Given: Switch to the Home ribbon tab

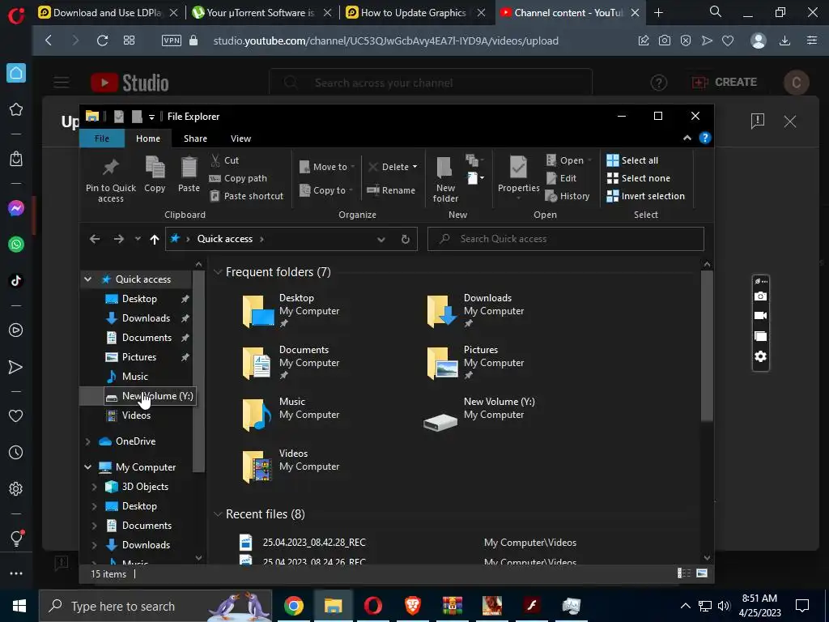Looking at the screenshot, I should [148, 138].
